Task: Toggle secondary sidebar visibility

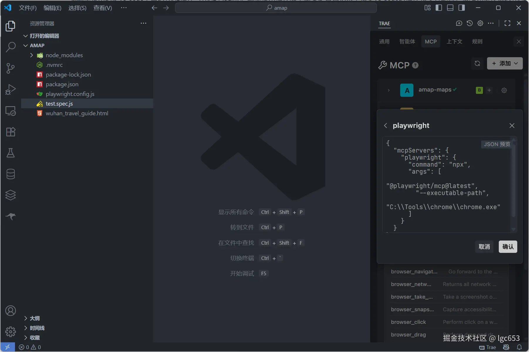Action: point(462,8)
